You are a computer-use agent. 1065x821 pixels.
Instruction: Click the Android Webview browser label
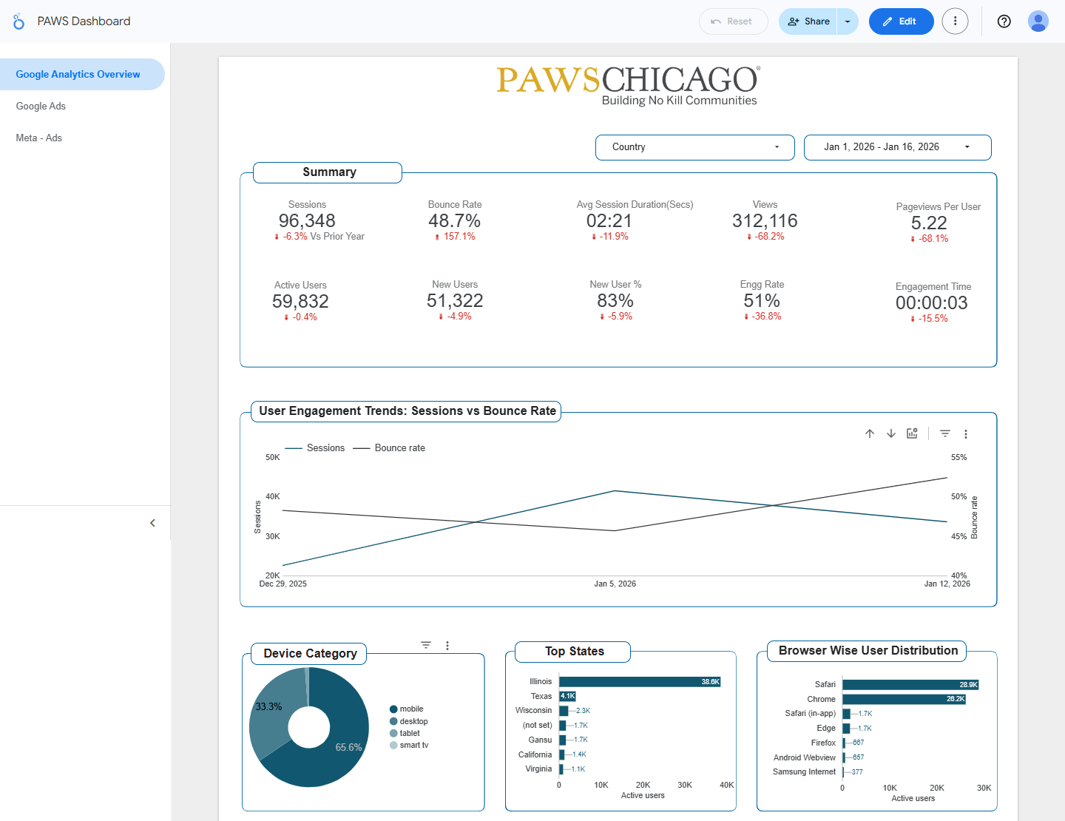click(805, 758)
